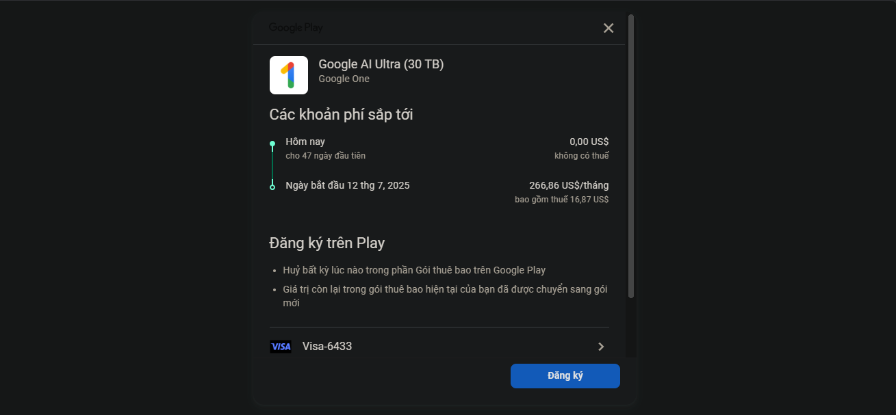Click the cho 47 ngày đầu tiên text
This screenshot has height=415, width=896.
pyautogui.click(x=326, y=156)
